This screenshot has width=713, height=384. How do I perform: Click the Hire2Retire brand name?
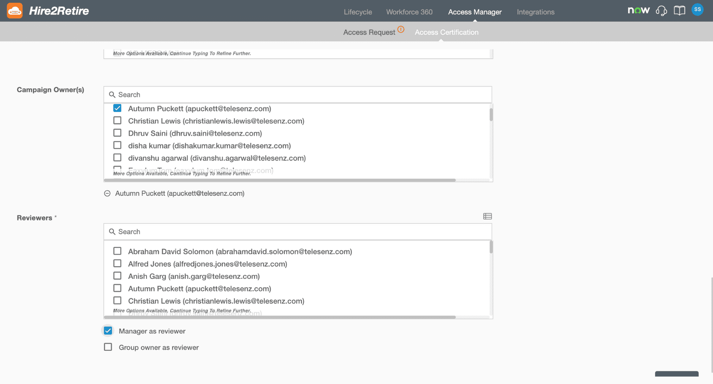59,11
